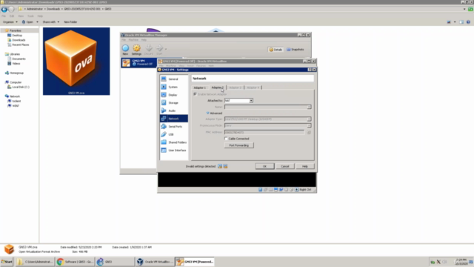The width and height of the screenshot is (474, 267).
Task: Open Name dropdown in Network settings
Action: tap(267, 107)
